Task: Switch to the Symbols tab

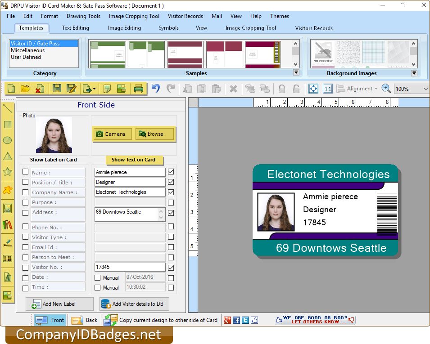Action: click(169, 28)
